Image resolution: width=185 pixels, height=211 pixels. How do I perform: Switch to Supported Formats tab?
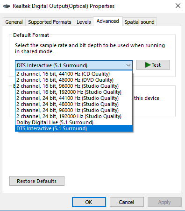tap(50, 22)
